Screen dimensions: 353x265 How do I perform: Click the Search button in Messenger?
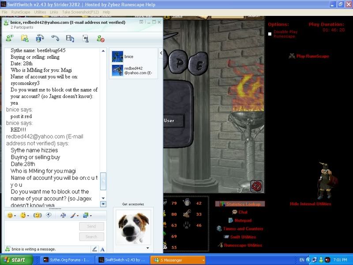tap(92, 237)
